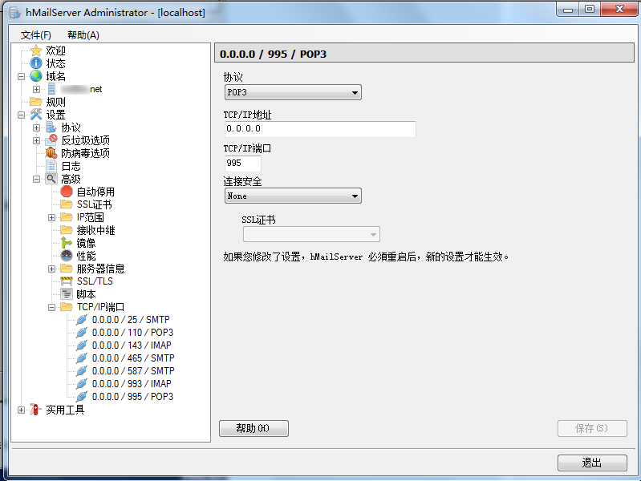Select port entry 0.0.0.0 / 25 / SMTP
Viewport: 641px width, 481px height.
click(x=132, y=320)
